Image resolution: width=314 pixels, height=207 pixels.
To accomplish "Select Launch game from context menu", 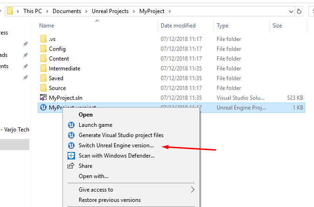I will click(x=96, y=125).
